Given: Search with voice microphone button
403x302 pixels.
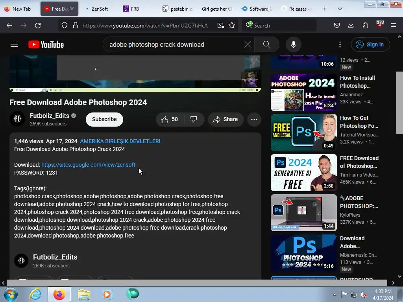Looking at the screenshot, I should (x=294, y=44).
